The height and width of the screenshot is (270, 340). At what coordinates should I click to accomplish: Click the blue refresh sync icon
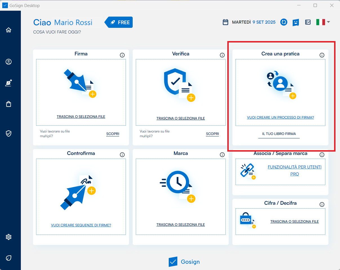[x=284, y=22]
